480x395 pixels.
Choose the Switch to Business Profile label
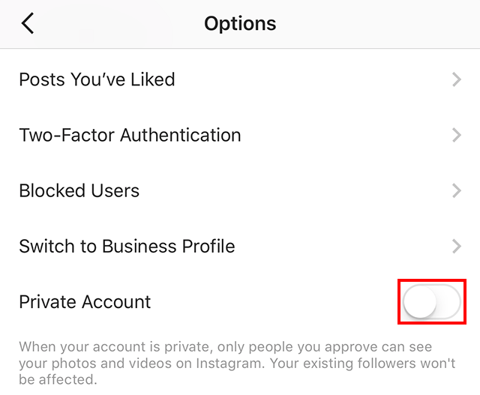pos(127,246)
